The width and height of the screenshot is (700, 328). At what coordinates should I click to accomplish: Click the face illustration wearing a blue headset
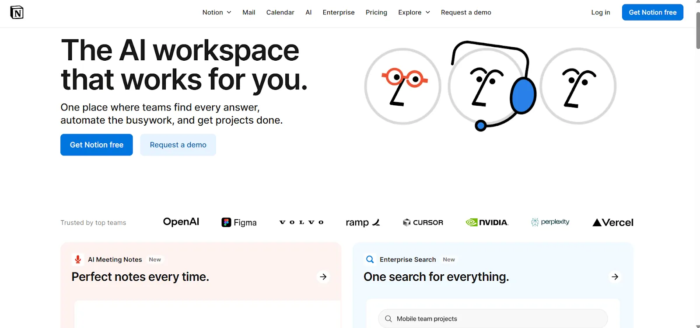tap(492, 86)
